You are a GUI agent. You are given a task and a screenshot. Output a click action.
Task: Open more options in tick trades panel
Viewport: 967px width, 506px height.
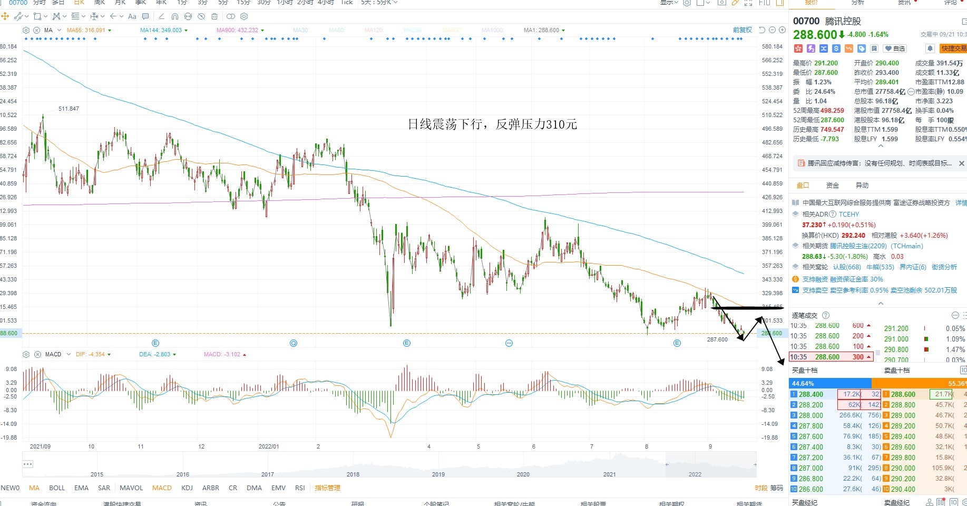pyautogui.click(x=955, y=315)
